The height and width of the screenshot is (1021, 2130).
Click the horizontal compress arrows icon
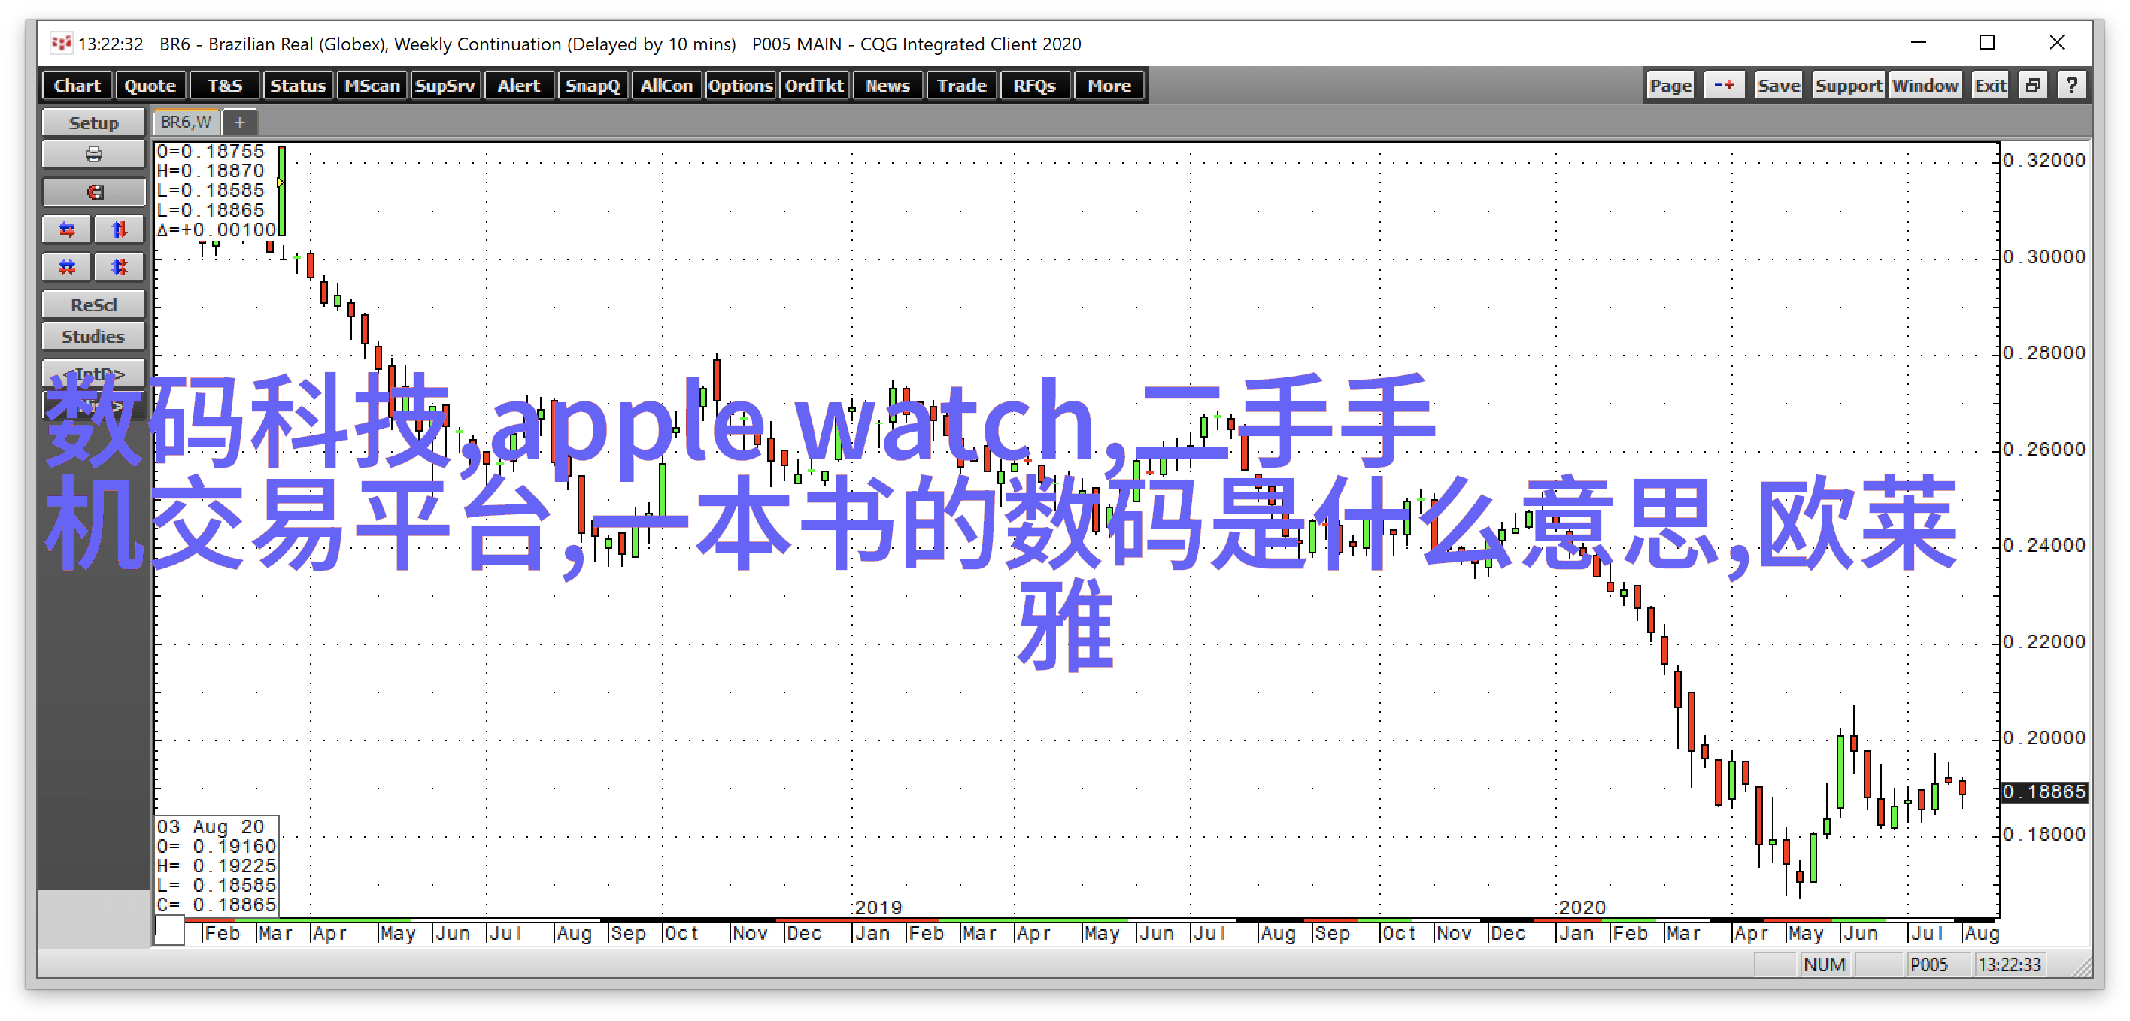[x=67, y=267]
